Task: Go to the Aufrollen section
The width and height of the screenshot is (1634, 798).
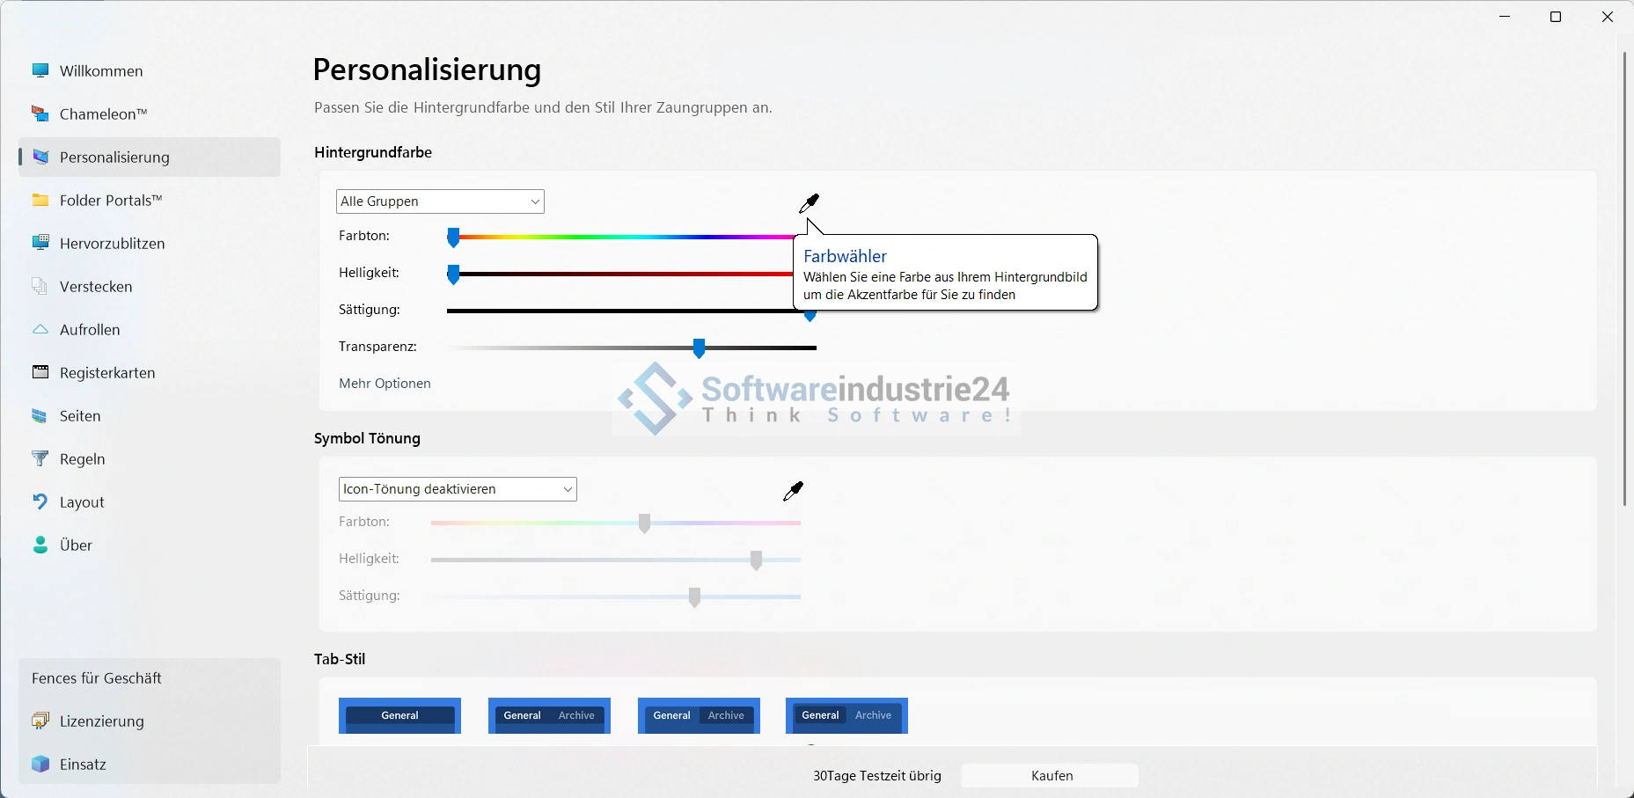Action: [x=90, y=330]
